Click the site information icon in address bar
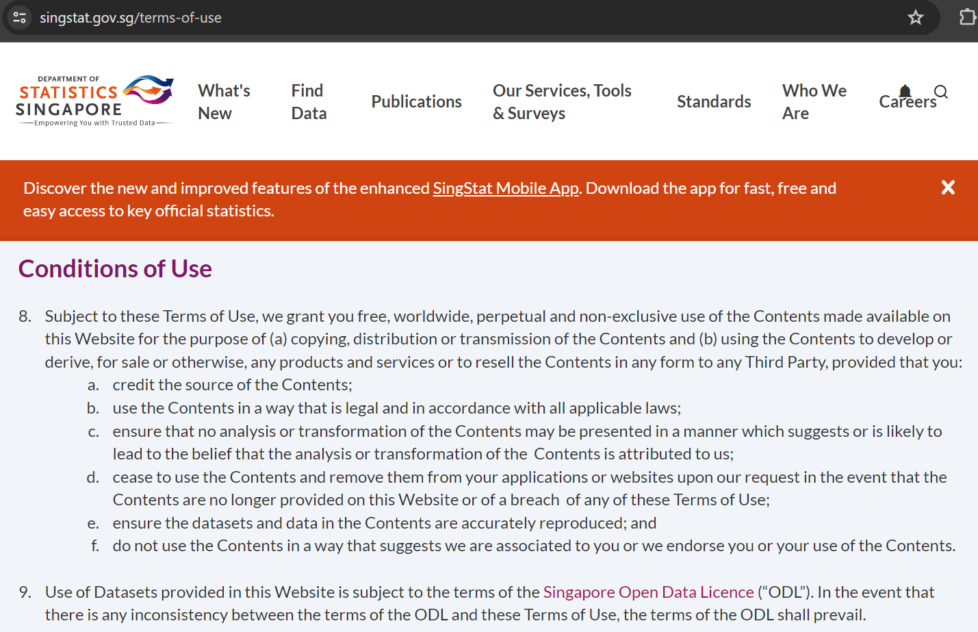 20,18
